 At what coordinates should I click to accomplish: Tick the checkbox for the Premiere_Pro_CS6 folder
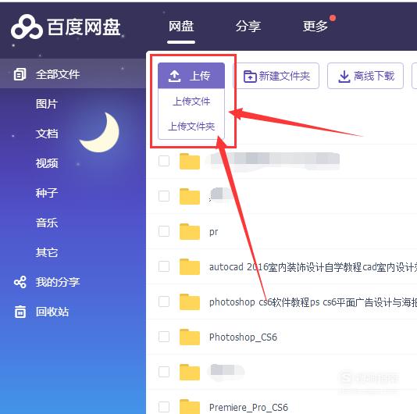(164, 407)
